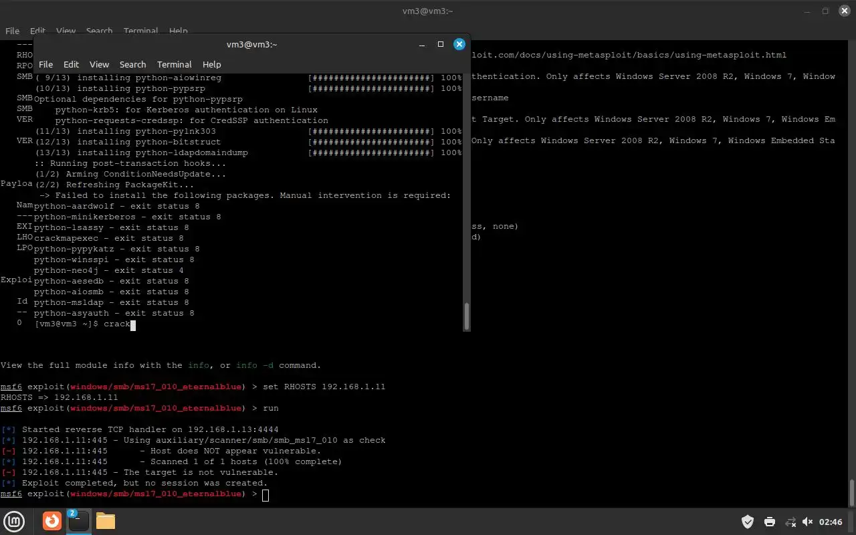Click 'python-pypykatz - exit status 8' line
The width and height of the screenshot is (856, 535).
point(116,249)
